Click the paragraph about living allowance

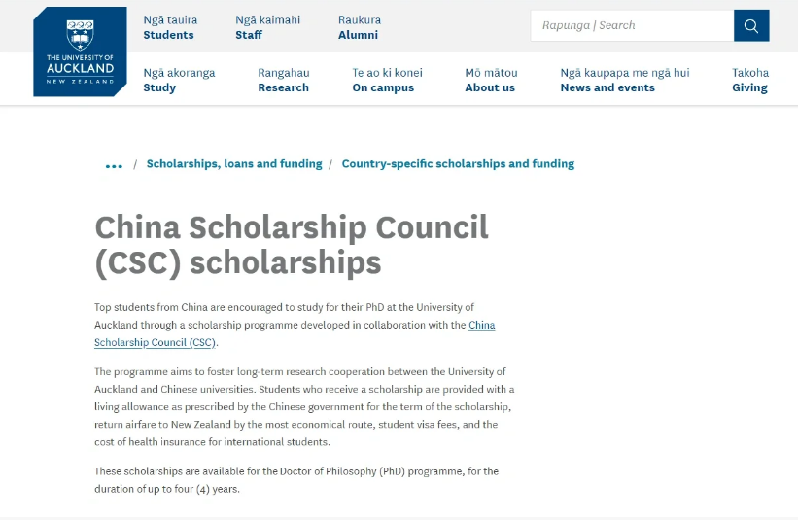coord(304,406)
